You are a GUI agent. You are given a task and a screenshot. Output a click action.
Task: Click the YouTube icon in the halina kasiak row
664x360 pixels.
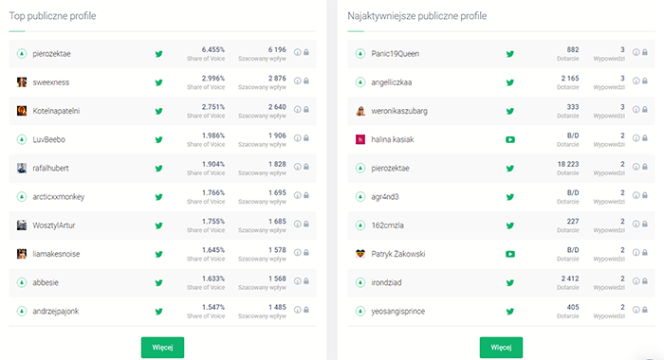point(510,139)
